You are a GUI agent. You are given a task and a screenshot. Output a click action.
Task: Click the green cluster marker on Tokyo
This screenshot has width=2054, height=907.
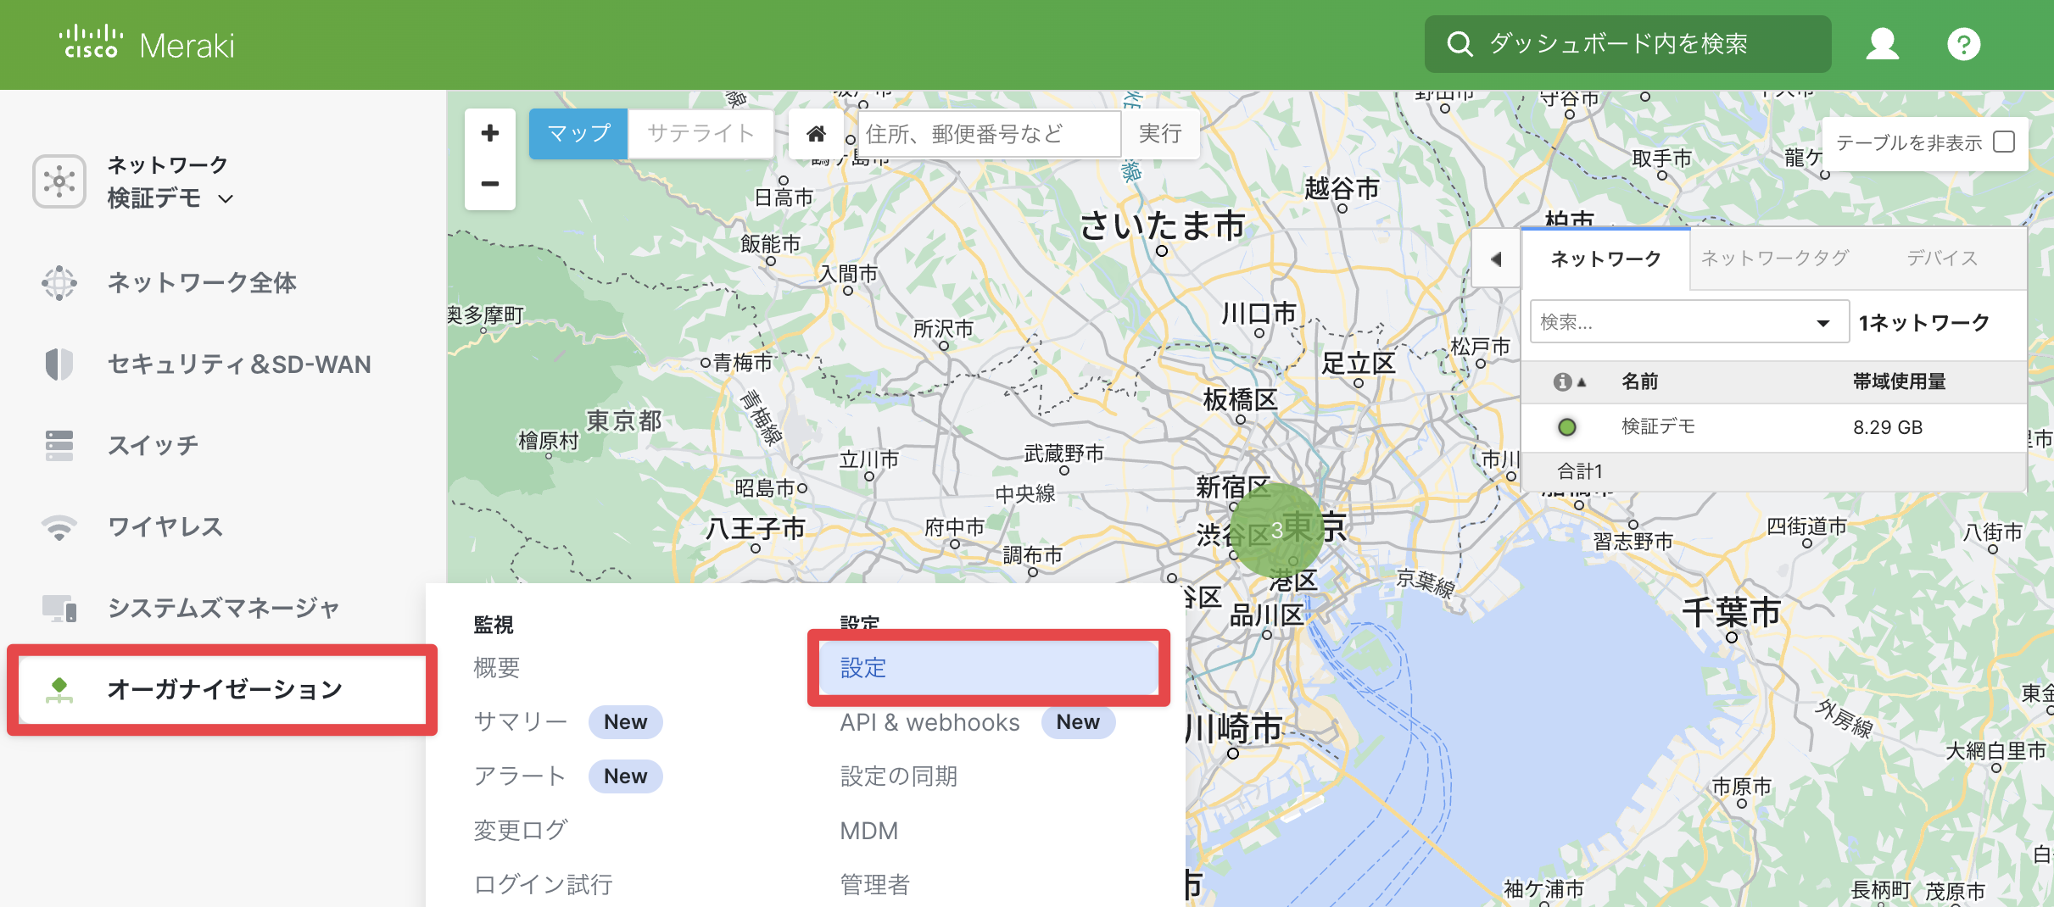tap(1276, 531)
